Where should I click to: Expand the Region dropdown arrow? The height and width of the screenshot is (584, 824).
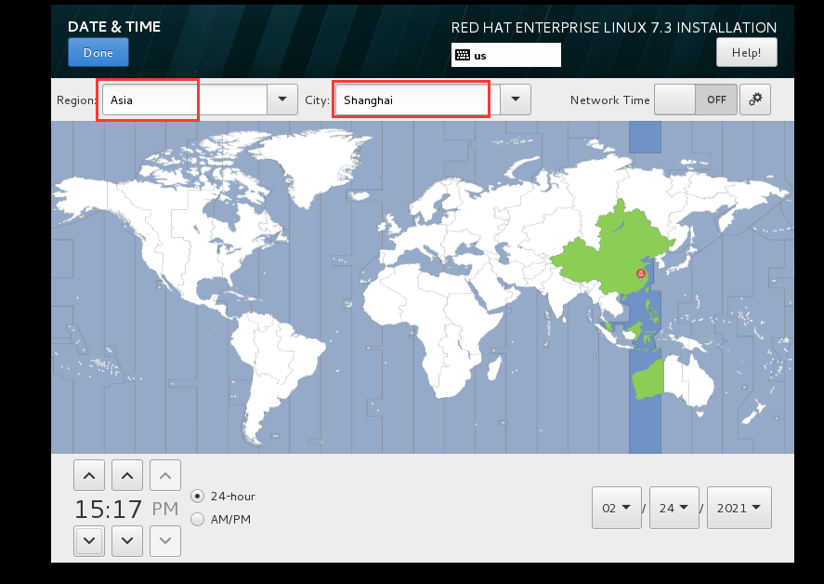pyautogui.click(x=282, y=100)
